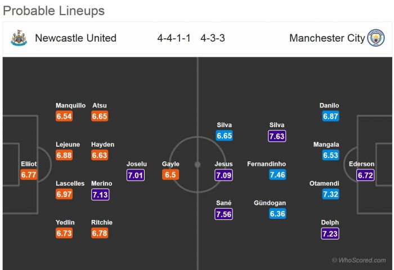Click the 4-4-1-1 formation text
This screenshot has height=270, width=394.
point(174,38)
